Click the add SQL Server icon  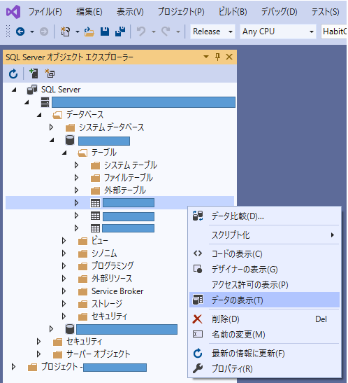point(34,74)
